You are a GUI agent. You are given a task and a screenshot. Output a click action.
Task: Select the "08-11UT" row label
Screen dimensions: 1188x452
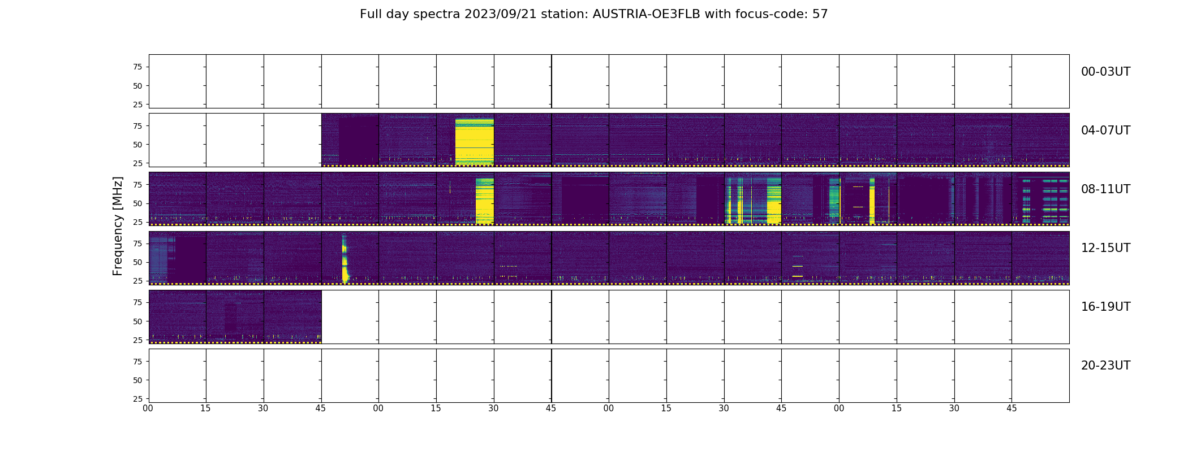click(x=1105, y=189)
